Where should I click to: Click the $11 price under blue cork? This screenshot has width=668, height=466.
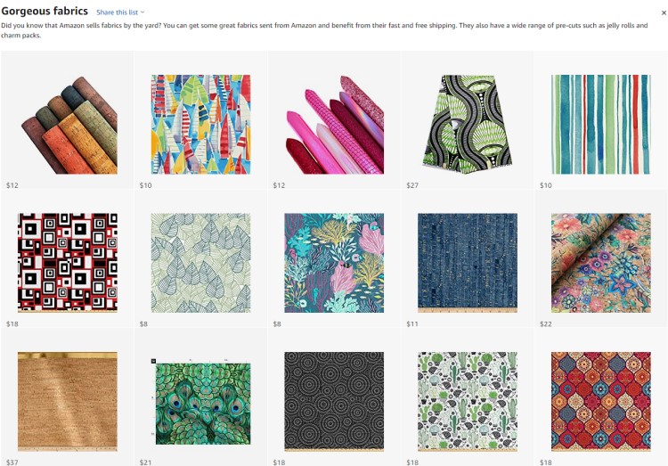click(412, 324)
